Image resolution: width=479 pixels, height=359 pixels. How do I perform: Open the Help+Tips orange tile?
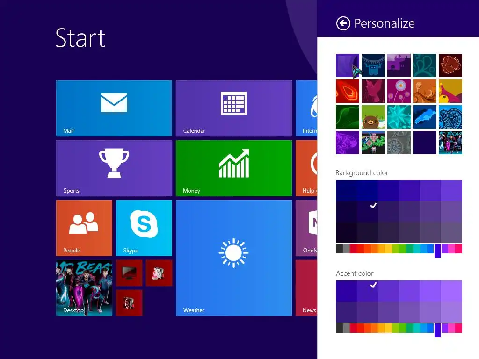tap(306, 168)
